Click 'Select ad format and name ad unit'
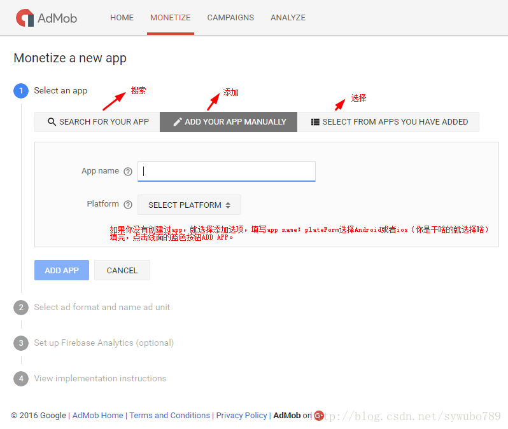This screenshot has width=508, height=429. coord(102,307)
